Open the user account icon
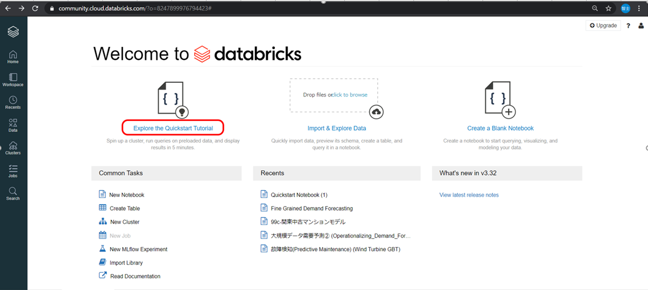This screenshot has height=290, width=648. pyautogui.click(x=641, y=26)
